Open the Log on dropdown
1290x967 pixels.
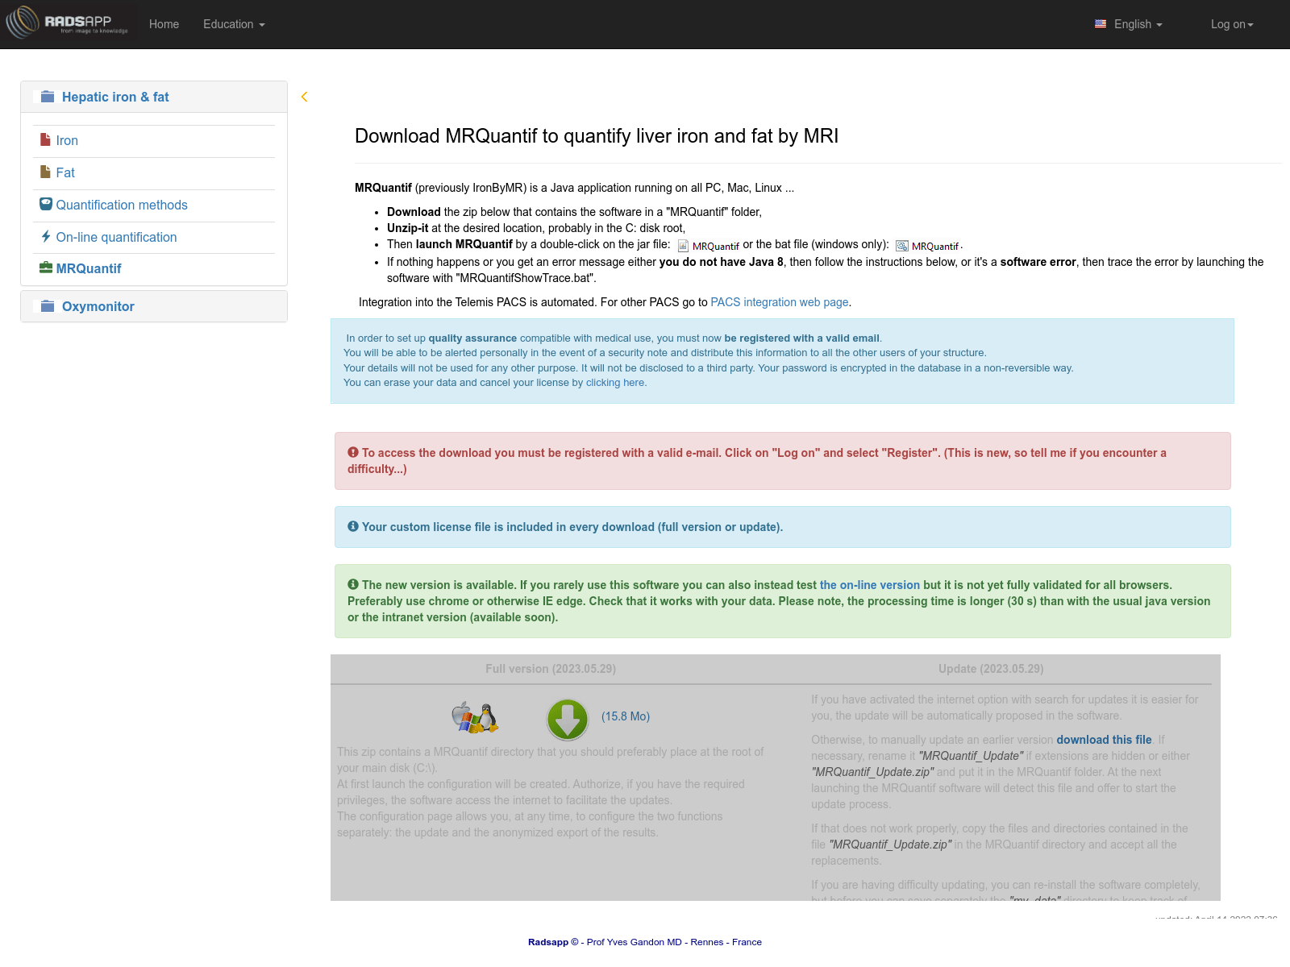tap(1232, 24)
